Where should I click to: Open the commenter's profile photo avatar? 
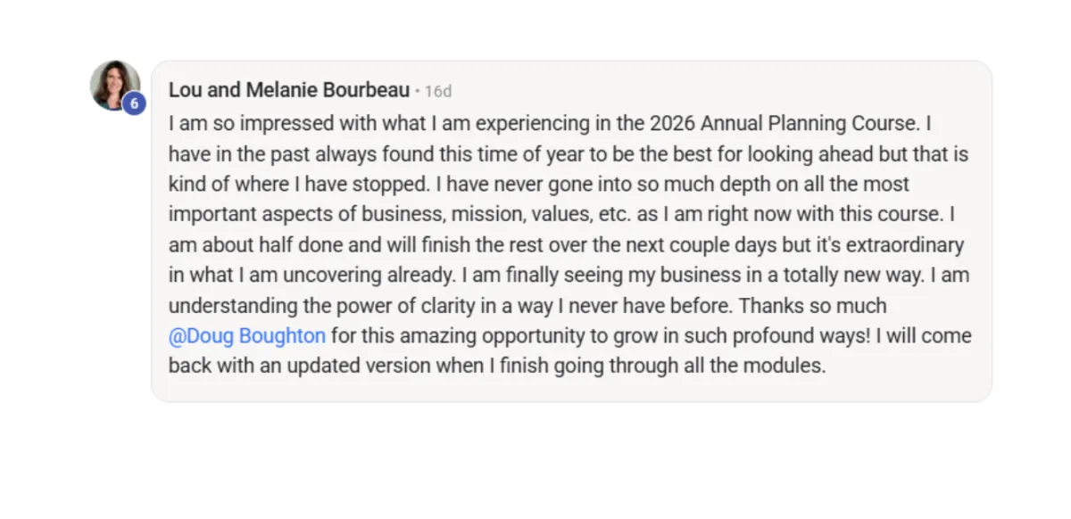[115, 86]
